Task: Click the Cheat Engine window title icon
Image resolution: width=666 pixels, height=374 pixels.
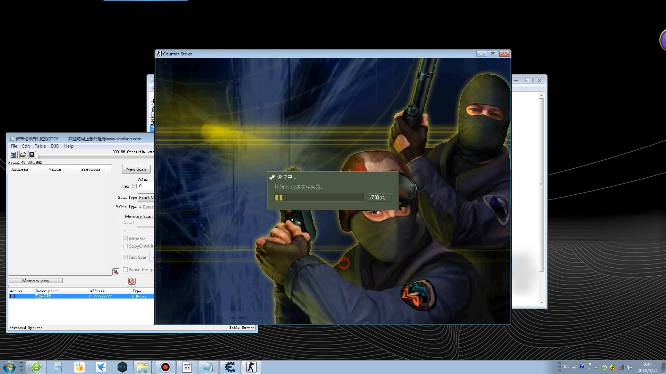Action: pos(11,139)
